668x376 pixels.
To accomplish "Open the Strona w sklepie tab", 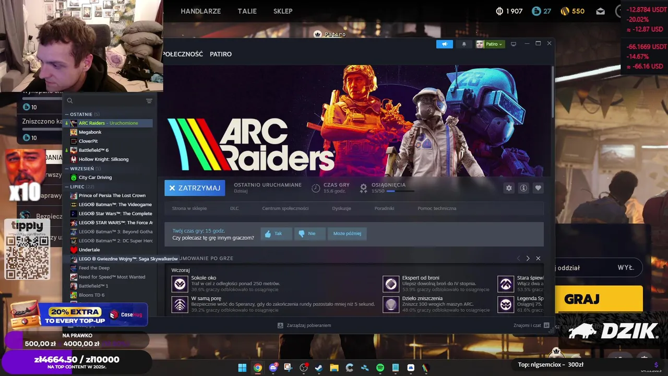I will point(189,208).
